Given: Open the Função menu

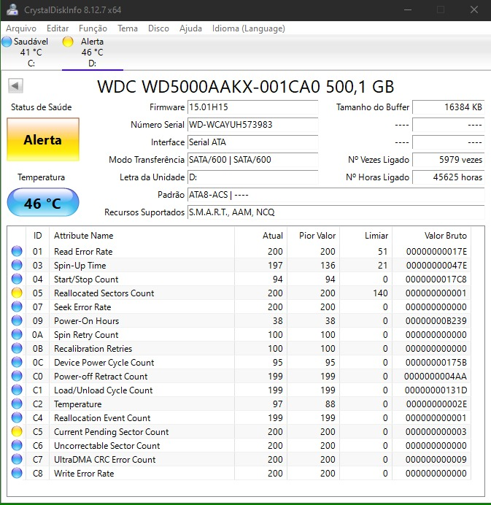Looking at the screenshot, I should [93, 28].
